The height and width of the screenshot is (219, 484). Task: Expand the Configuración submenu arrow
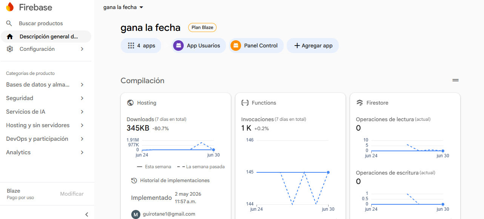(x=82, y=49)
